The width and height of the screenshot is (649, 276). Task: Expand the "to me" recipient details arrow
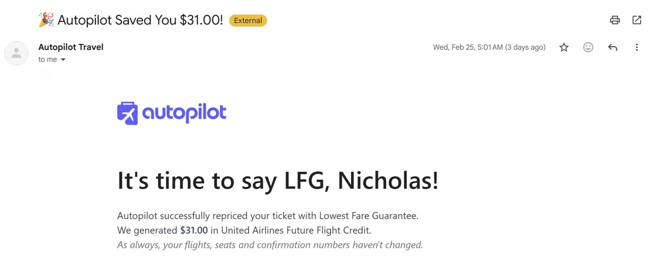(63, 59)
